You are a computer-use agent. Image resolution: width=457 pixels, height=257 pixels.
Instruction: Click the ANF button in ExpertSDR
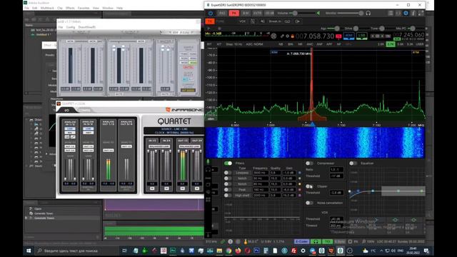319,44
